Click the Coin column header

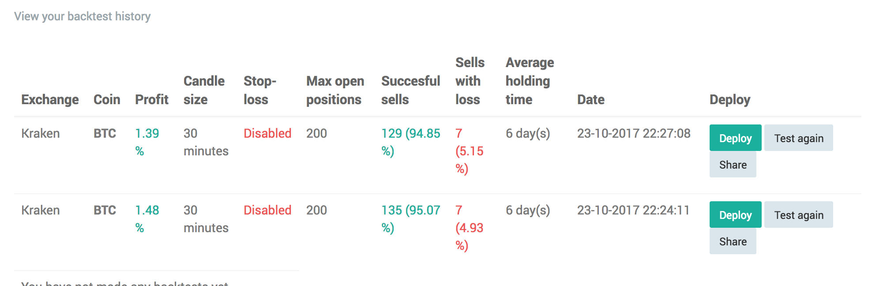coord(107,100)
